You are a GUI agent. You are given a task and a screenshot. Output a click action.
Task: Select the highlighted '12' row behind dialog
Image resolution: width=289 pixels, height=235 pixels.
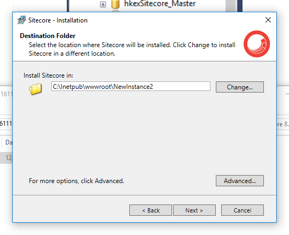click(x=6, y=158)
